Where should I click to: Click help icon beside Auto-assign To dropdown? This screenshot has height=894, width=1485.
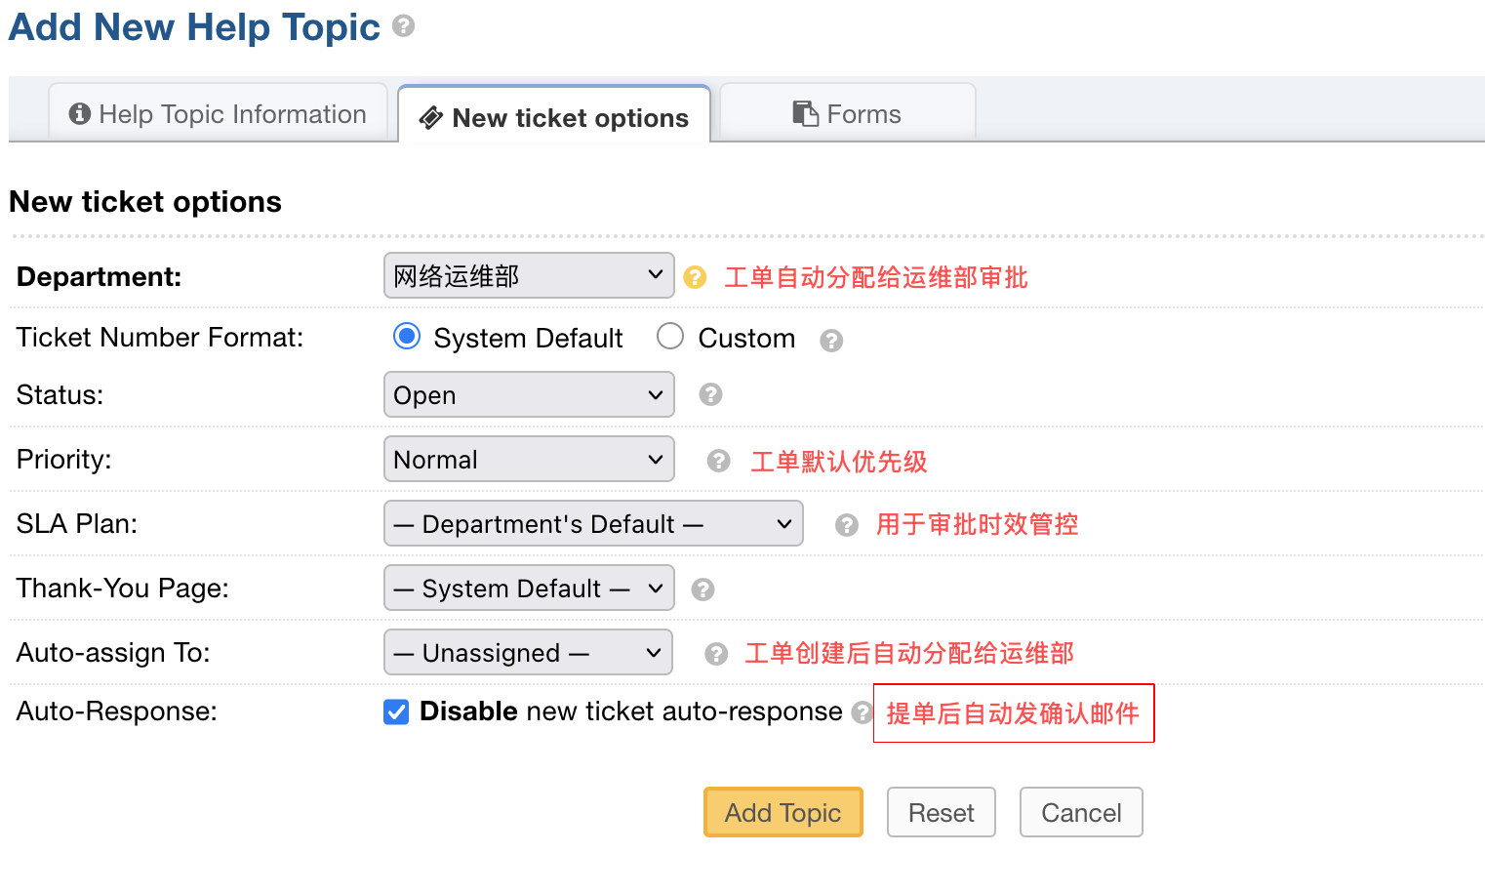[716, 654]
